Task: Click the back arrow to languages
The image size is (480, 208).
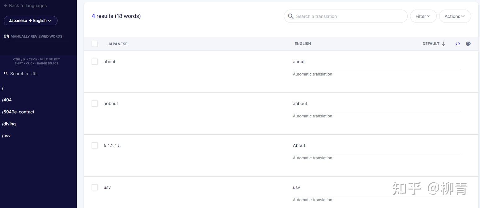Action: 6,6
